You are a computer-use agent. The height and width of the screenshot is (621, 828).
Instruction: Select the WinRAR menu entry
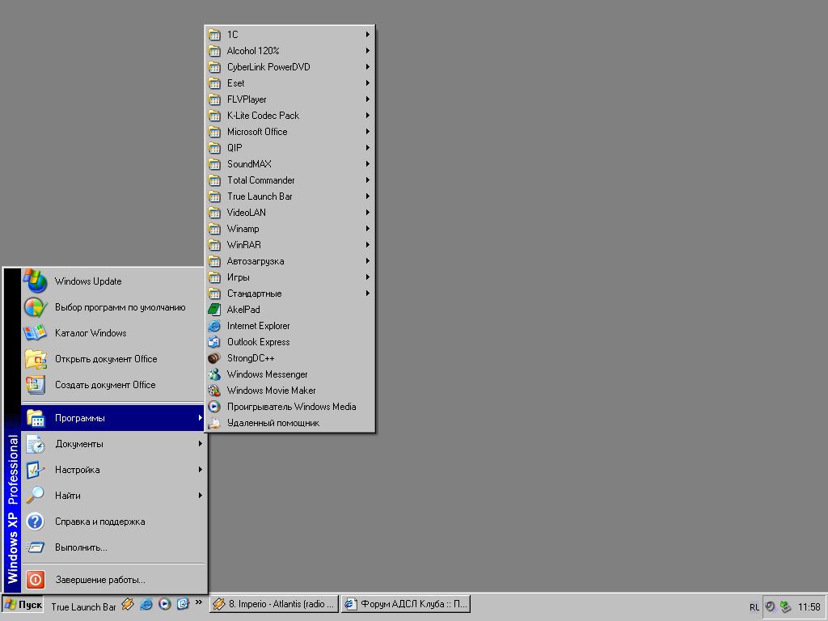(290, 245)
